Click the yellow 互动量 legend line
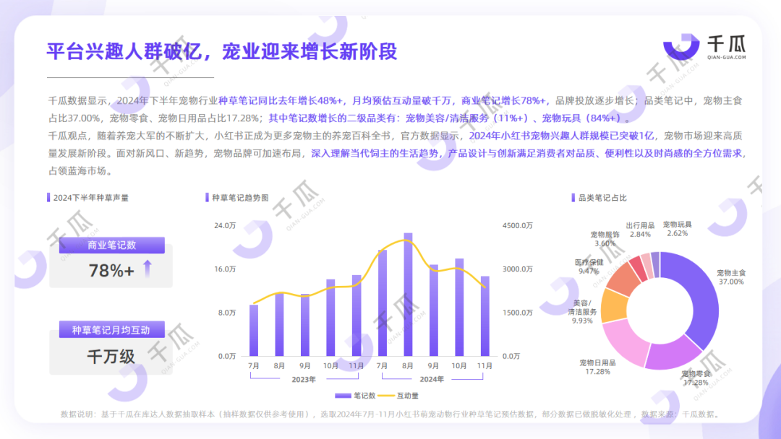781x439 pixels. [386, 396]
